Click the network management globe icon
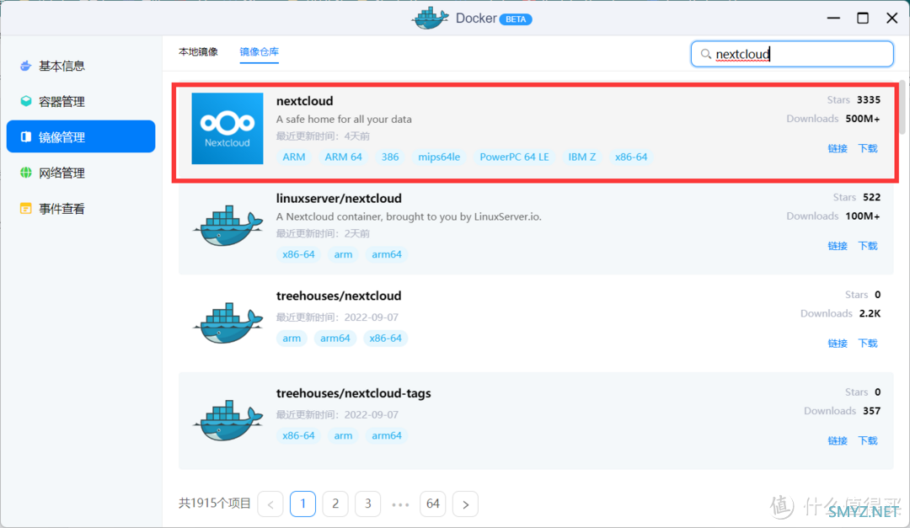 coord(25,173)
